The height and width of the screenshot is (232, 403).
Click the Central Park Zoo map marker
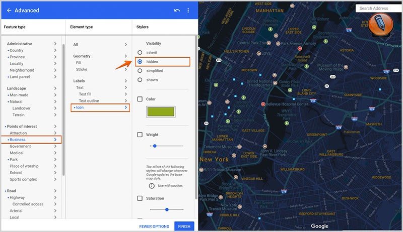pyautogui.click(x=269, y=43)
